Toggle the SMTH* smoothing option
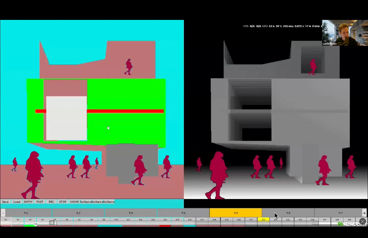 28,202
